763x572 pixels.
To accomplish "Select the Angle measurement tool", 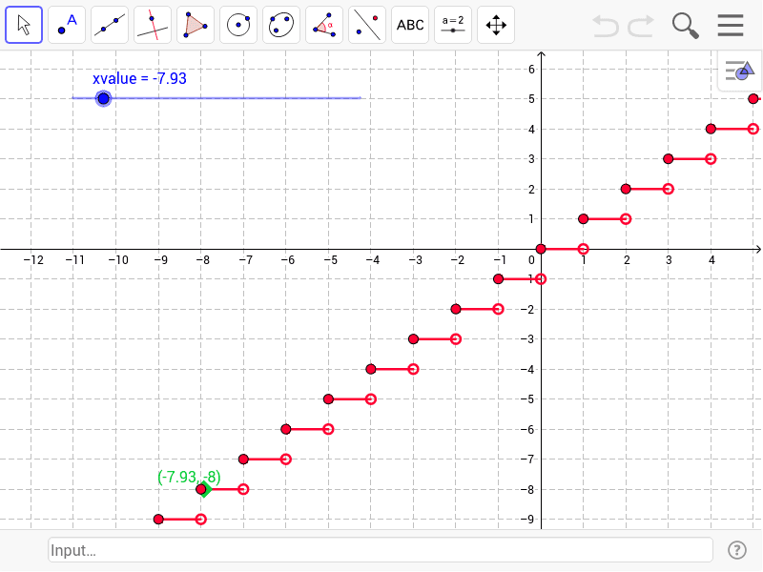I will (324, 25).
